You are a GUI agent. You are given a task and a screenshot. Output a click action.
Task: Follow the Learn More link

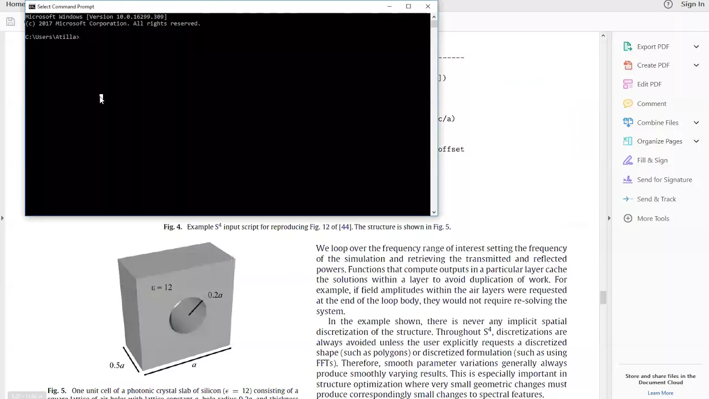pyautogui.click(x=660, y=393)
